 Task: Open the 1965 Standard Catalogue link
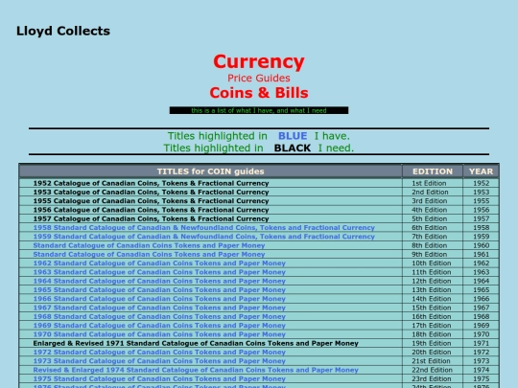click(x=159, y=290)
